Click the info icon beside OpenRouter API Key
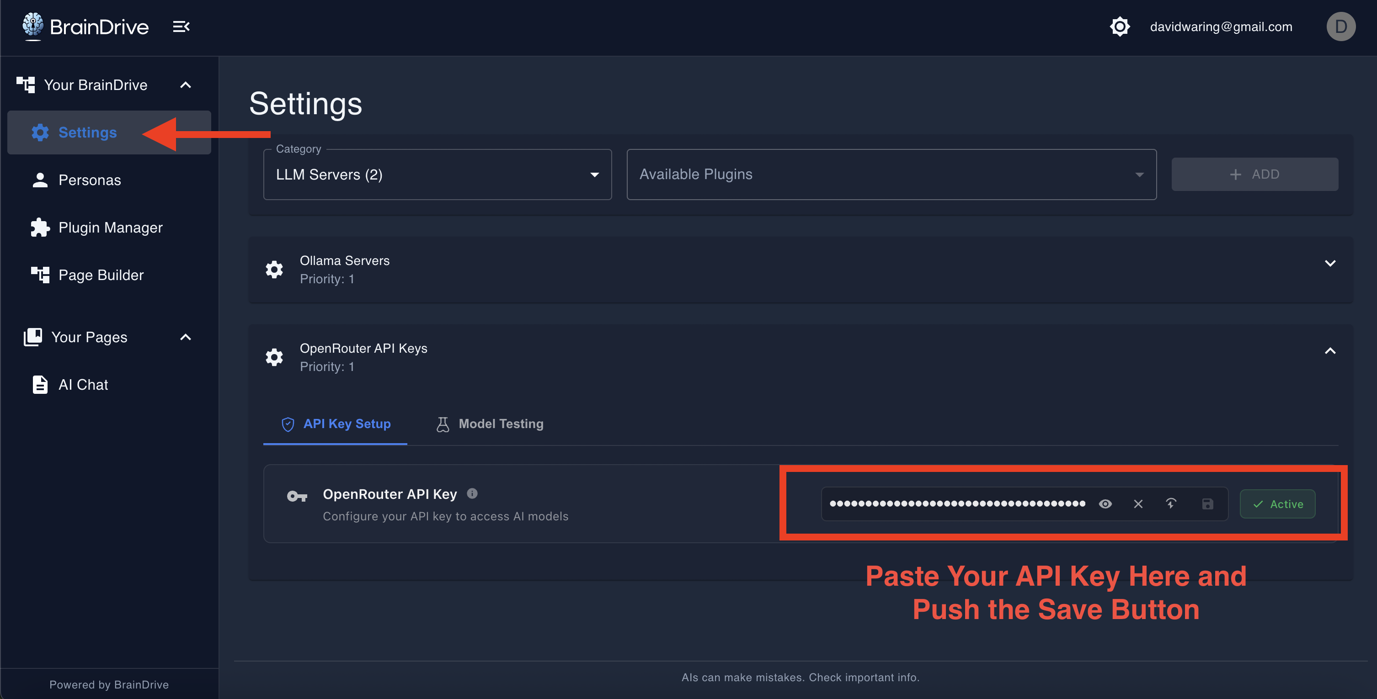The width and height of the screenshot is (1377, 699). click(x=472, y=493)
